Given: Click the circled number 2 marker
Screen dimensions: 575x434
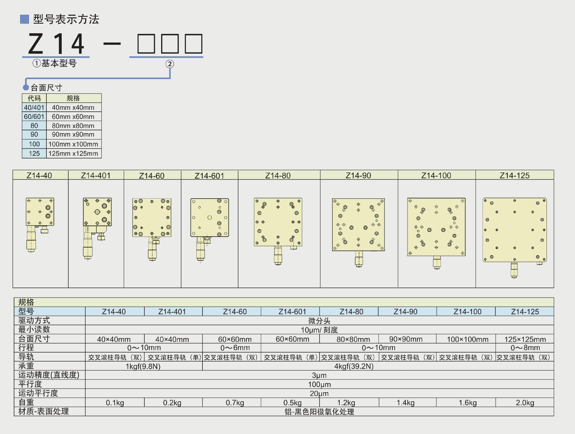Looking at the screenshot, I should 170,64.
